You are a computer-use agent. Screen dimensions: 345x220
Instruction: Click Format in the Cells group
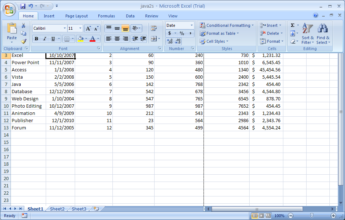[272, 41]
